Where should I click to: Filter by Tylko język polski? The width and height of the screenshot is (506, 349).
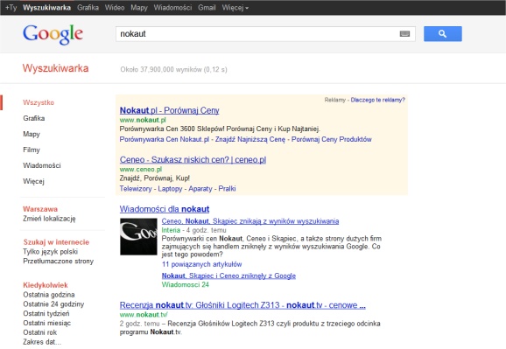51,252
